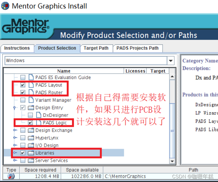
Task: Expand the Server Services tree node
Action: 15,160
